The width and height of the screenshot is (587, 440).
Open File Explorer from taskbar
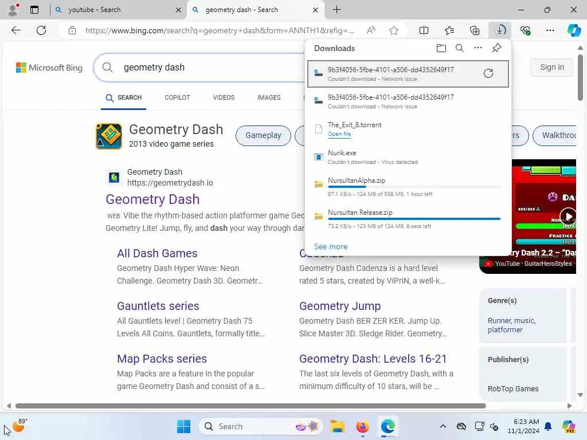click(x=337, y=426)
